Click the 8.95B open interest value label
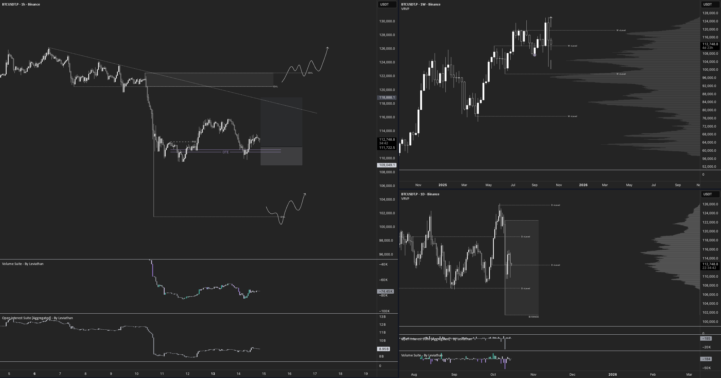This screenshot has height=378, width=721. point(383,349)
